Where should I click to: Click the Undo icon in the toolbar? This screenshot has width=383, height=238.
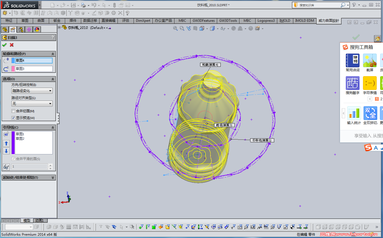[94, 5]
